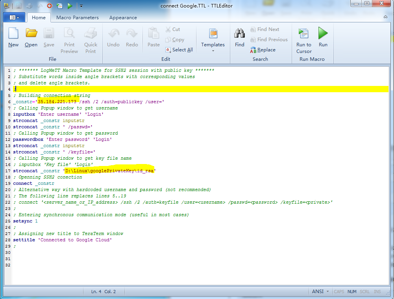Click the SCRL indicator in status bar

tap(364, 292)
